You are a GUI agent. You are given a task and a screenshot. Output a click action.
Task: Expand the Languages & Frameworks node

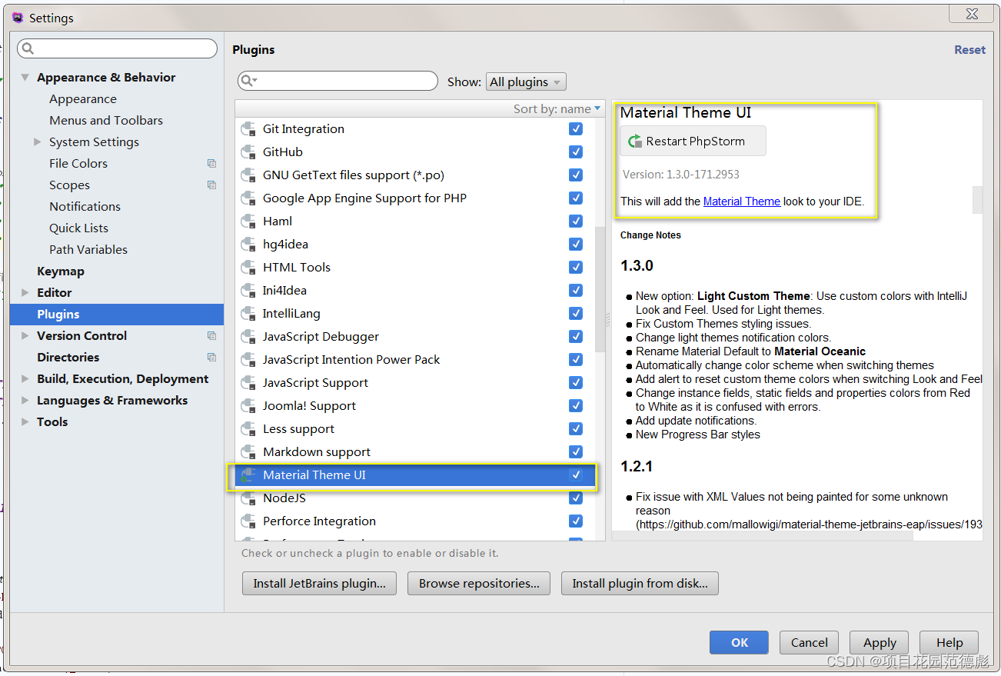click(25, 401)
